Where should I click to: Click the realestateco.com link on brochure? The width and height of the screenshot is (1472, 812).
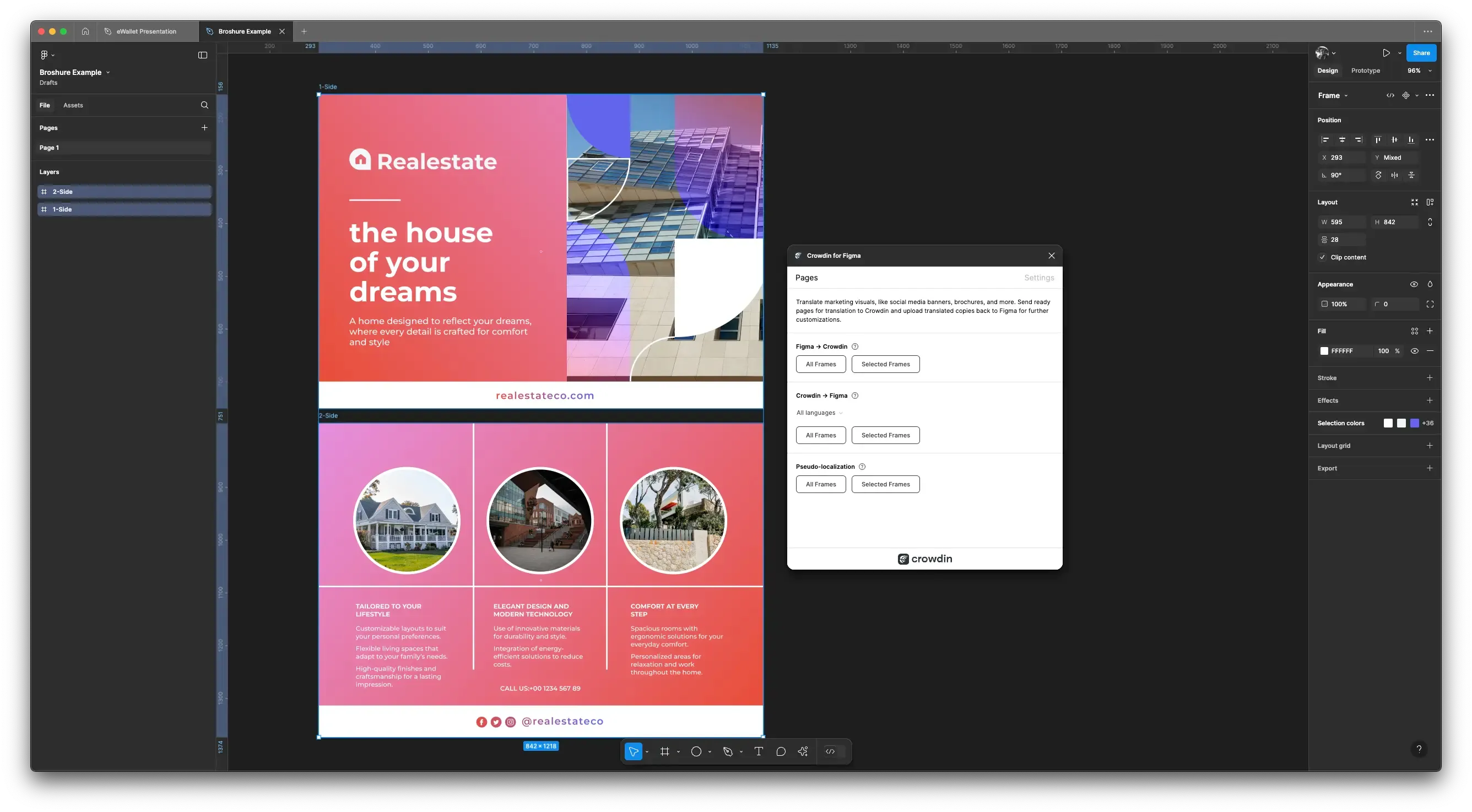(x=545, y=395)
